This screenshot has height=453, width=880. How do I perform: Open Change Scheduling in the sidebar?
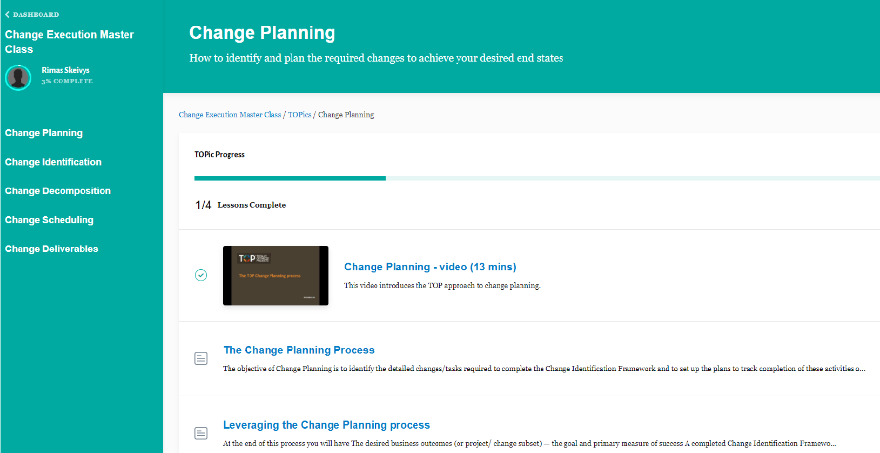(x=49, y=220)
